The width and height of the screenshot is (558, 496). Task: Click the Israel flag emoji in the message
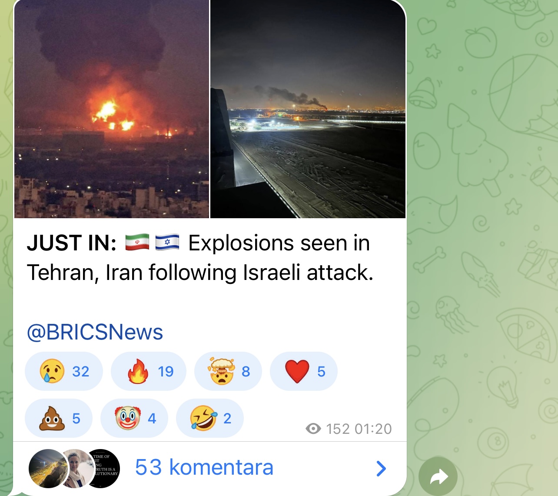click(x=167, y=243)
